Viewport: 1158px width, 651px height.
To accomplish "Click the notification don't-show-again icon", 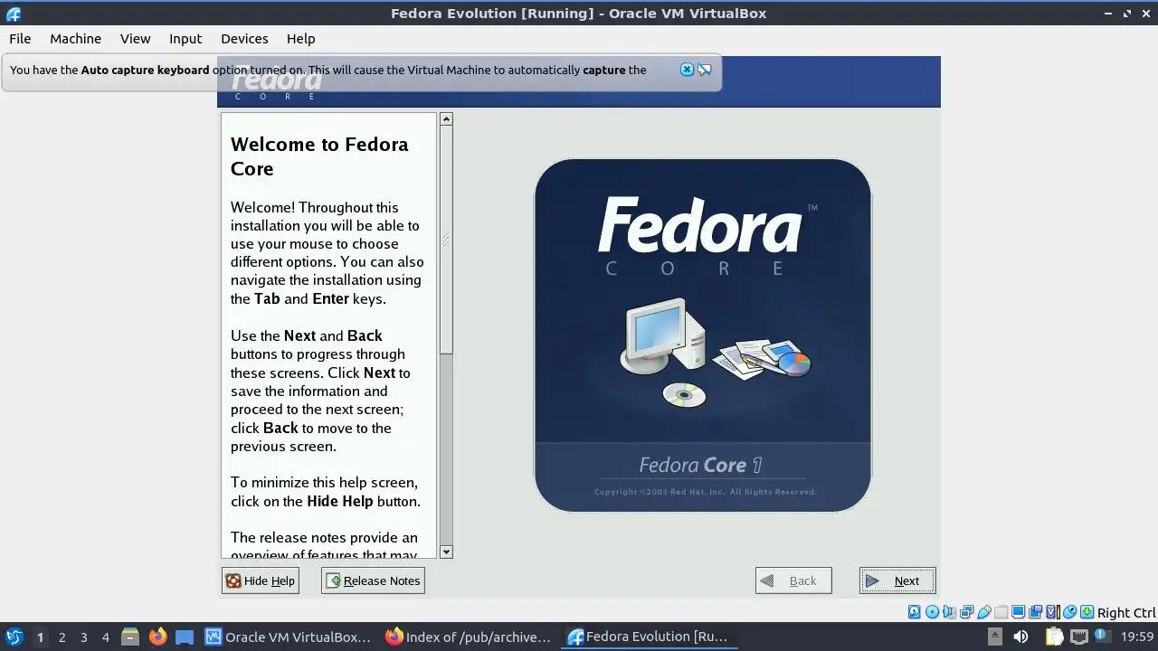I will click(705, 70).
